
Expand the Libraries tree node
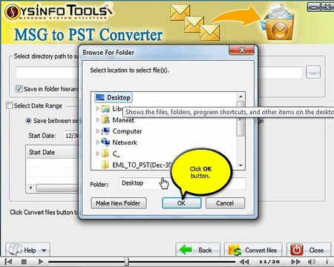[x=97, y=108]
